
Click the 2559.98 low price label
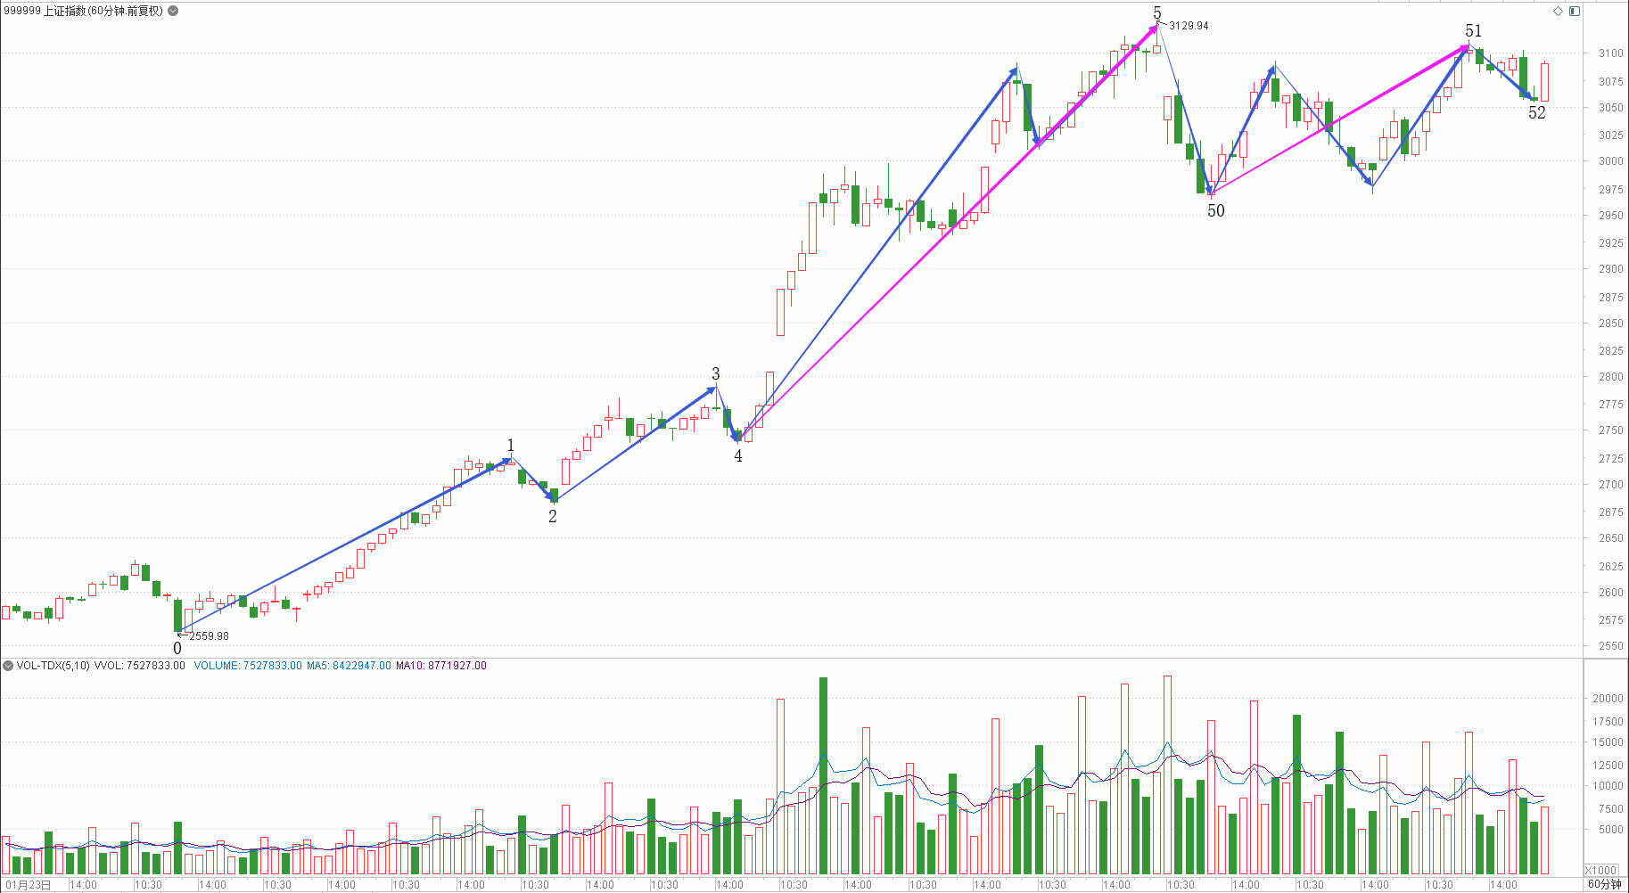coord(209,636)
